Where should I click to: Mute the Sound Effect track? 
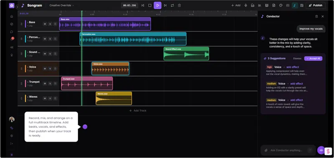click(x=45, y=54)
